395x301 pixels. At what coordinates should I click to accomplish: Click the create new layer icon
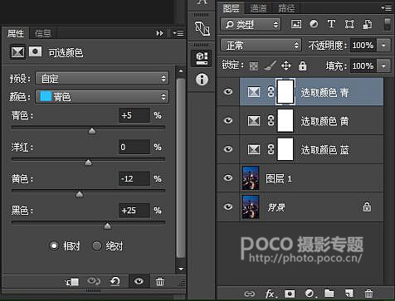349,294
